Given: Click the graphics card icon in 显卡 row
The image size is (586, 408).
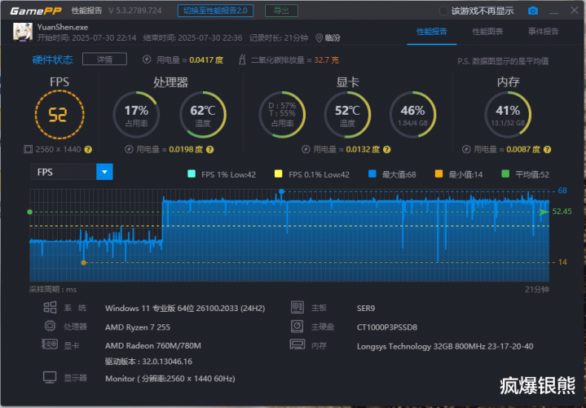Looking at the screenshot, I should click(x=50, y=344).
